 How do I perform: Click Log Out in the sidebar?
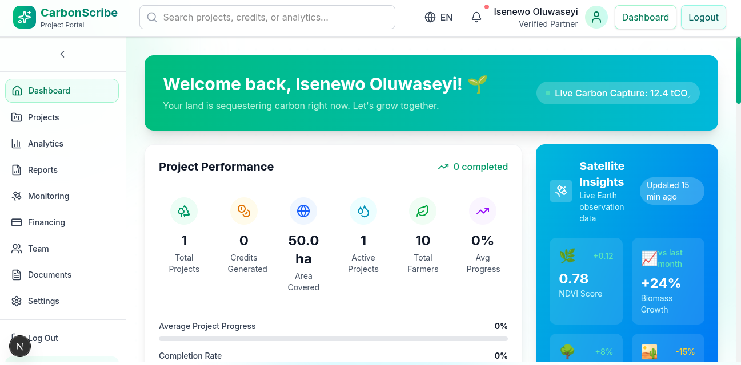click(x=63, y=338)
